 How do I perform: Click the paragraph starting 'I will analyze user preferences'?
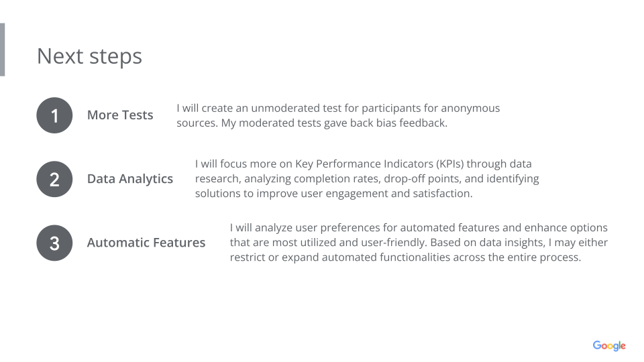pyautogui.click(x=419, y=242)
